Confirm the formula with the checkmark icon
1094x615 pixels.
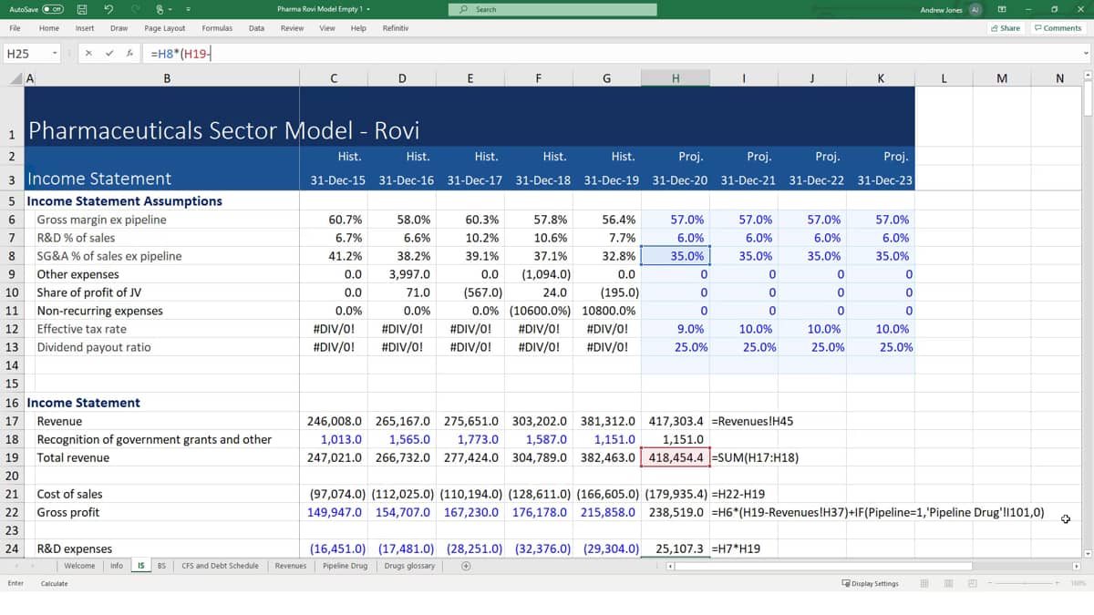(x=109, y=54)
